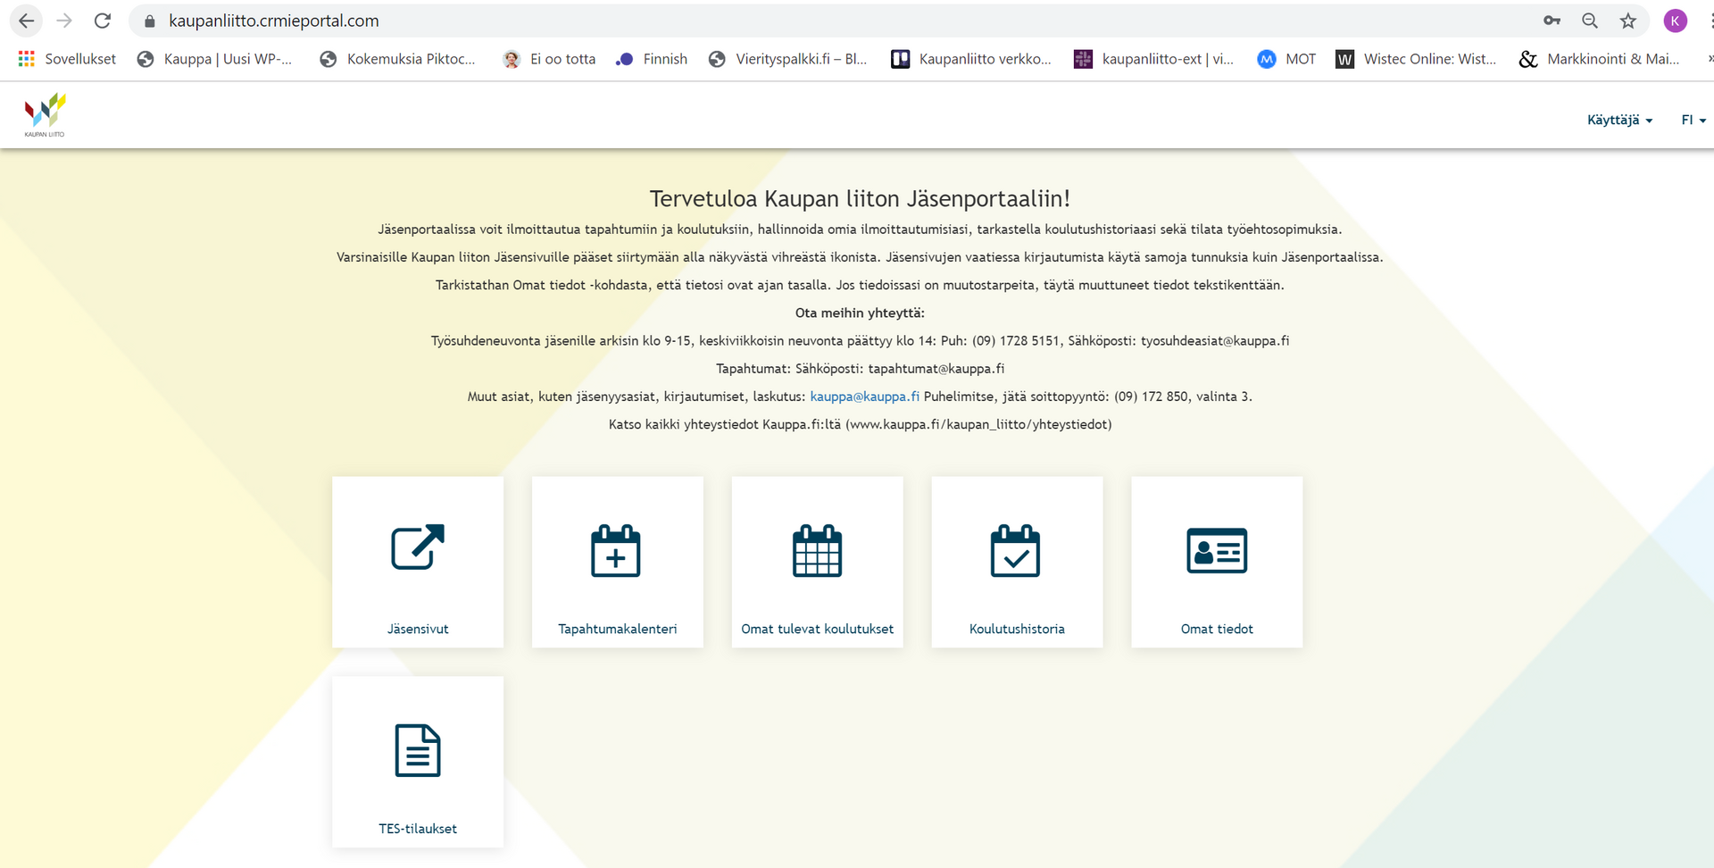Viewport: 1714px width, 868px height.
Task: Open the Ei oo totta bookmark
Action: tap(549, 59)
